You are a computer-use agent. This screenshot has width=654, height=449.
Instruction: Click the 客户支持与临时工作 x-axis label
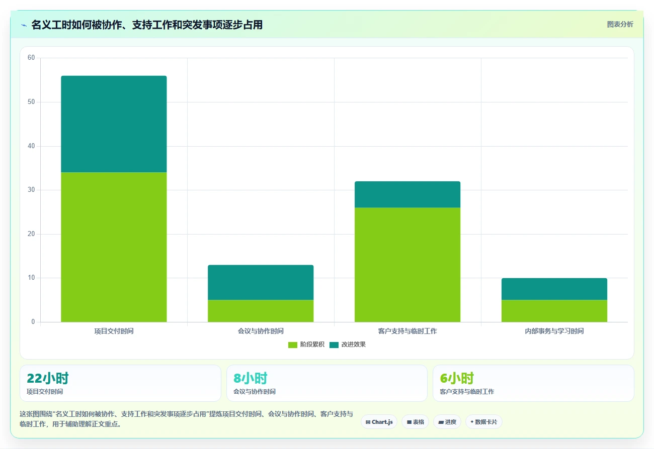407,331
